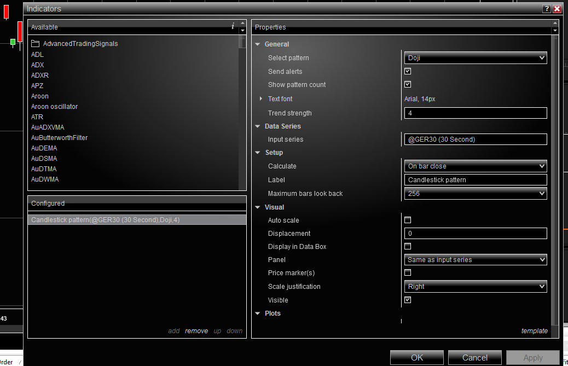Viewport: 568px width, 366px height.
Task: Select configured Candlestick pattern indicator entry
Action: point(137,220)
